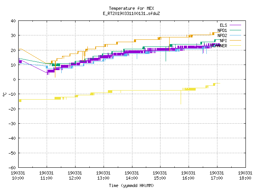
Task: Click the x-axis time label 10:00
Action: [18, 178]
